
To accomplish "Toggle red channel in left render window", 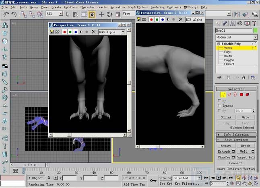I will tap(65, 32).
